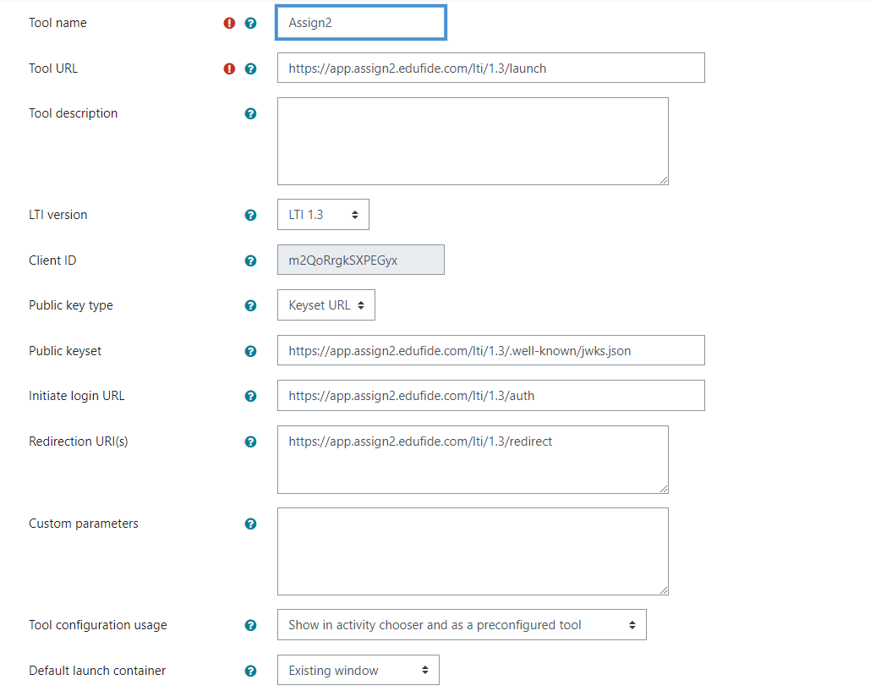Image resolution: width=870 pixels, height=691 pixels.
Task: Open help for Public key type
Action: coord(250,305)
